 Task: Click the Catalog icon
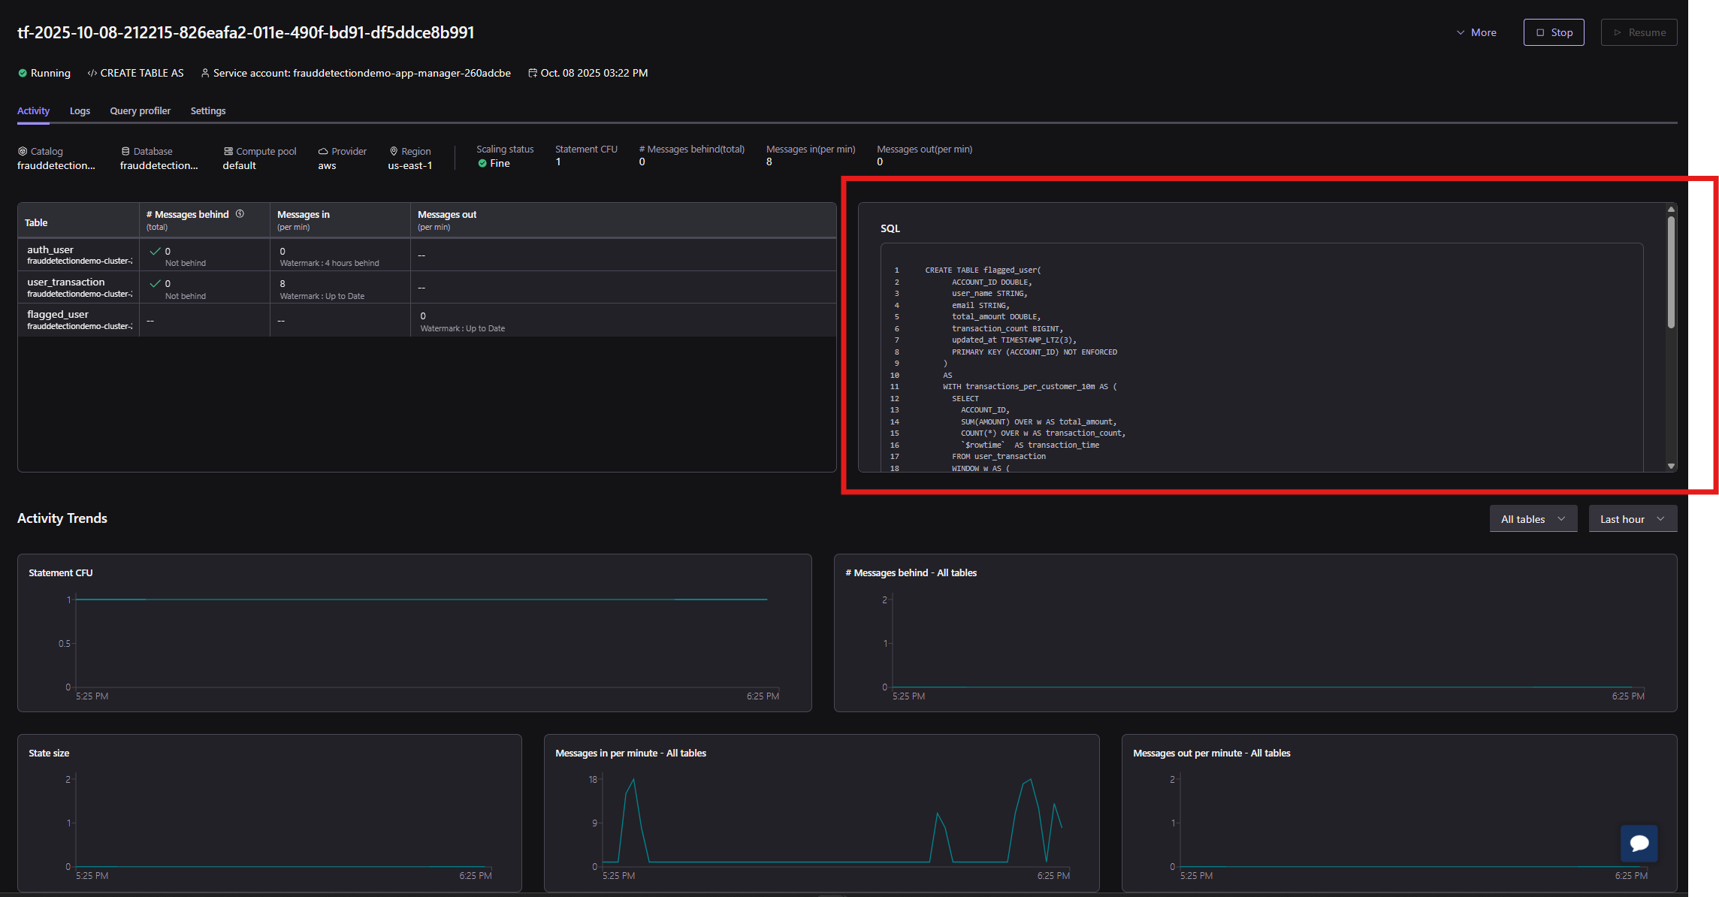[23, 151]
